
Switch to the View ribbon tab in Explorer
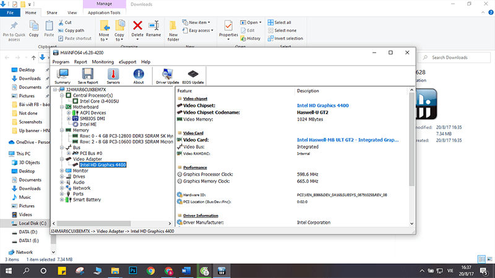point(72,12)
